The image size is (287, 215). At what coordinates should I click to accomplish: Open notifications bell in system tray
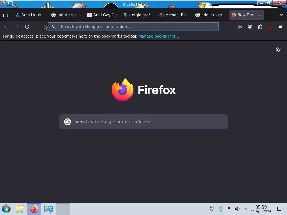[x=212, y=209]
